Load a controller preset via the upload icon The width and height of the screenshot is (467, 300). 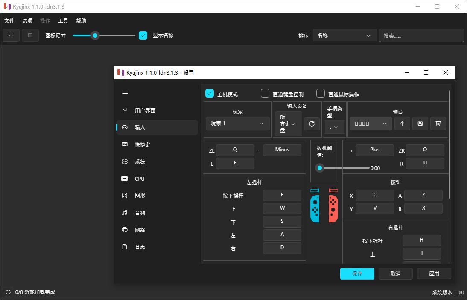(x=401, y=123)
